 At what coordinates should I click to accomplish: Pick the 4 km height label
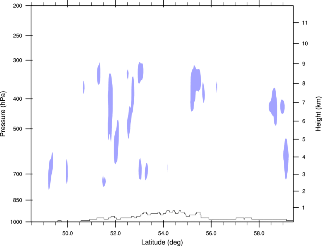point(304,157)
